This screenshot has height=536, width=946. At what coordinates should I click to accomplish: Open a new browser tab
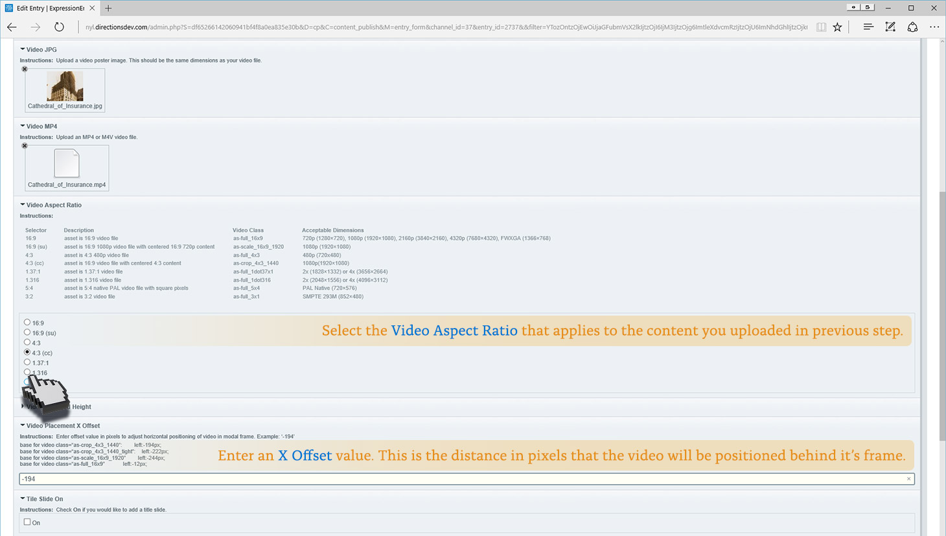pyautogui.click(x=108, y=8)
